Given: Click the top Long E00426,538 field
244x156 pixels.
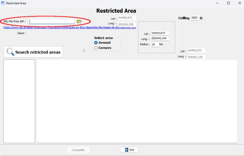Looking at the screenshot, I should click(127, 24).
